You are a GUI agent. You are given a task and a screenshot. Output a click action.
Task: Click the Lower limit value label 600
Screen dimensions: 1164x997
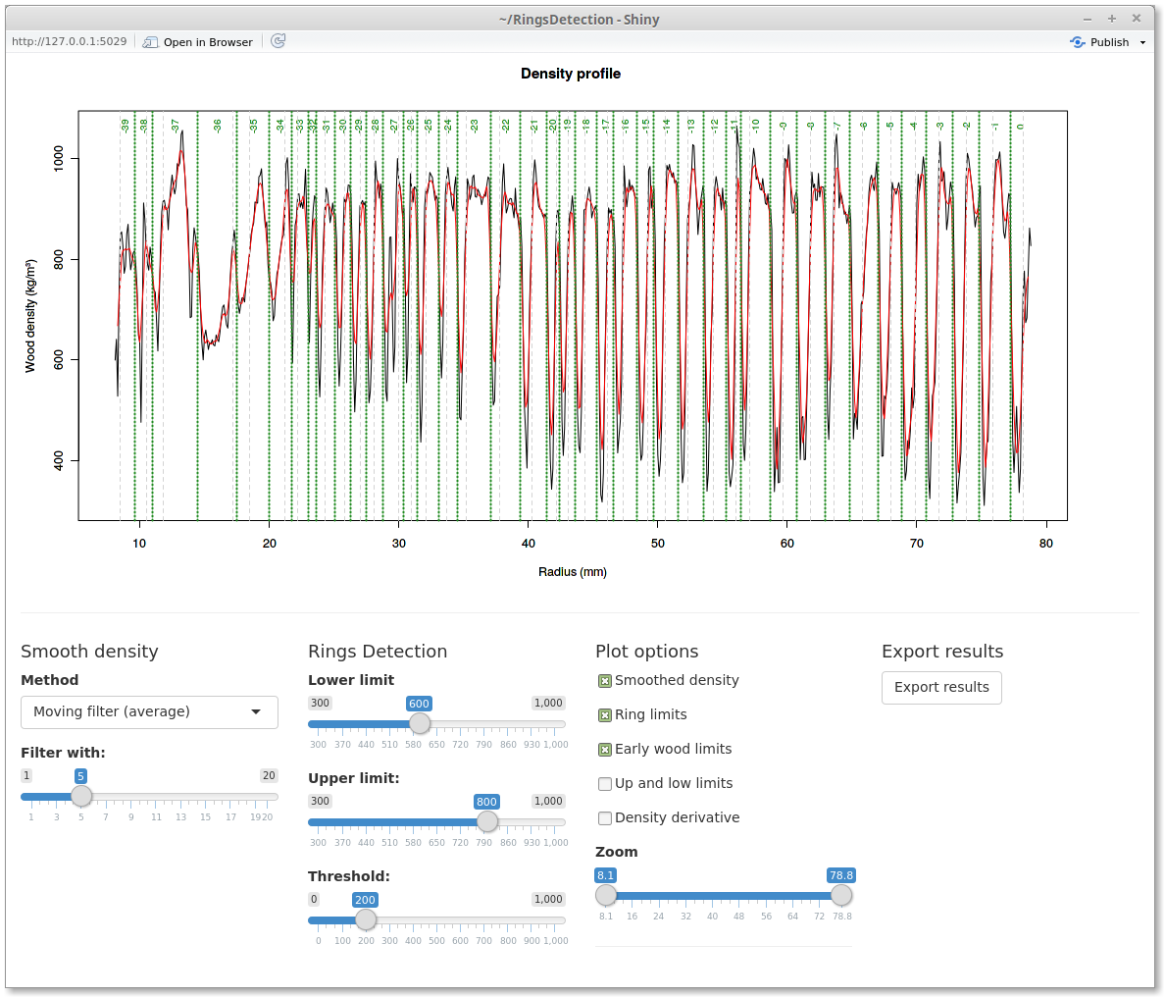click(x=419, y=704)
